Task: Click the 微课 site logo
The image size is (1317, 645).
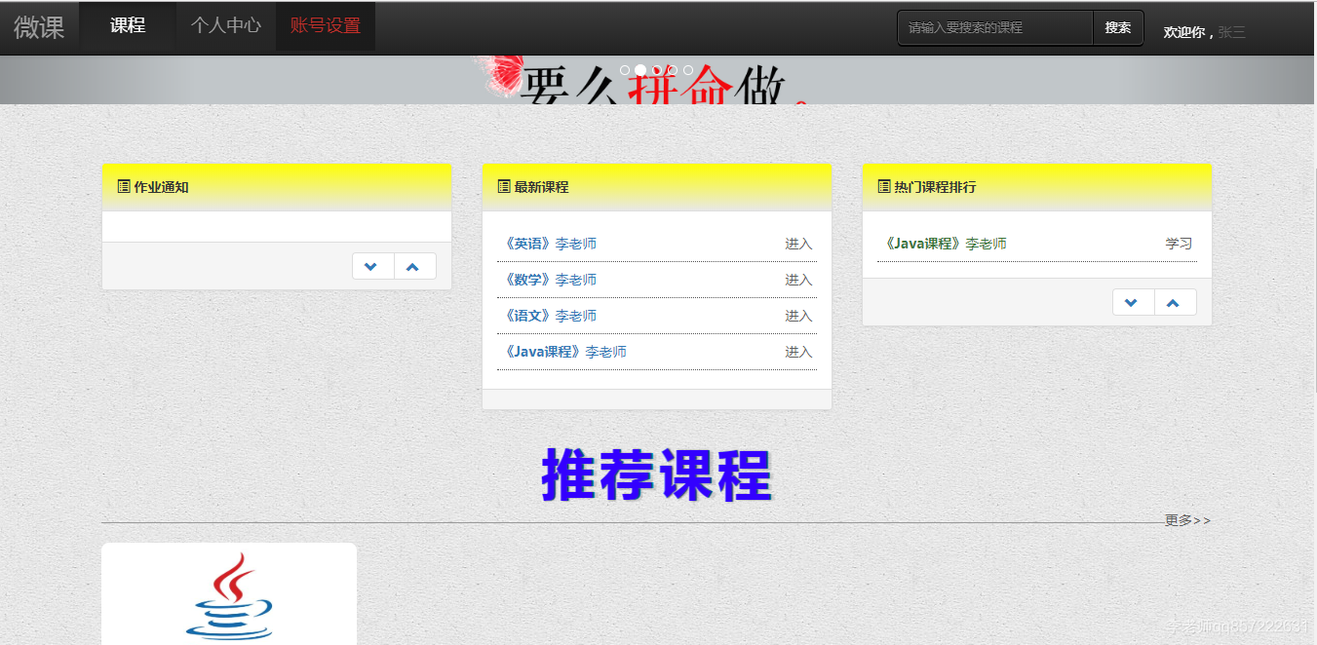Action: [x=39, y=26]
